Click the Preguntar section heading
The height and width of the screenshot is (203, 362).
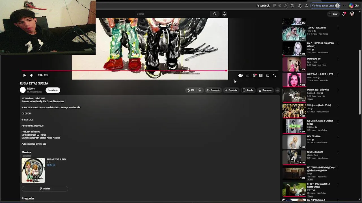click(28, 198)
